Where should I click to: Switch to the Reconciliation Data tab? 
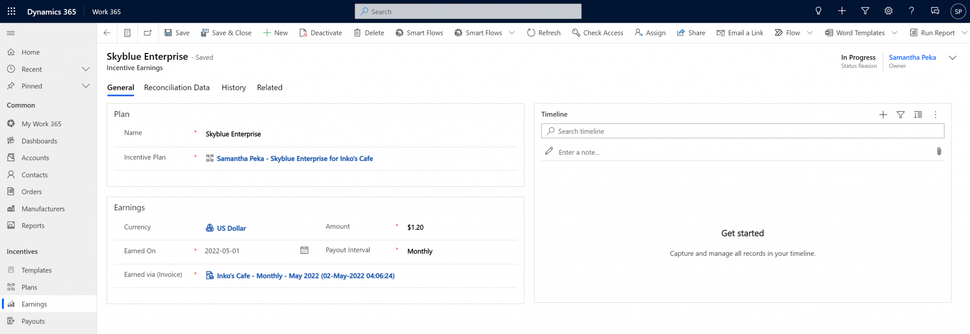pyautogui.click(x=177, y=88)
